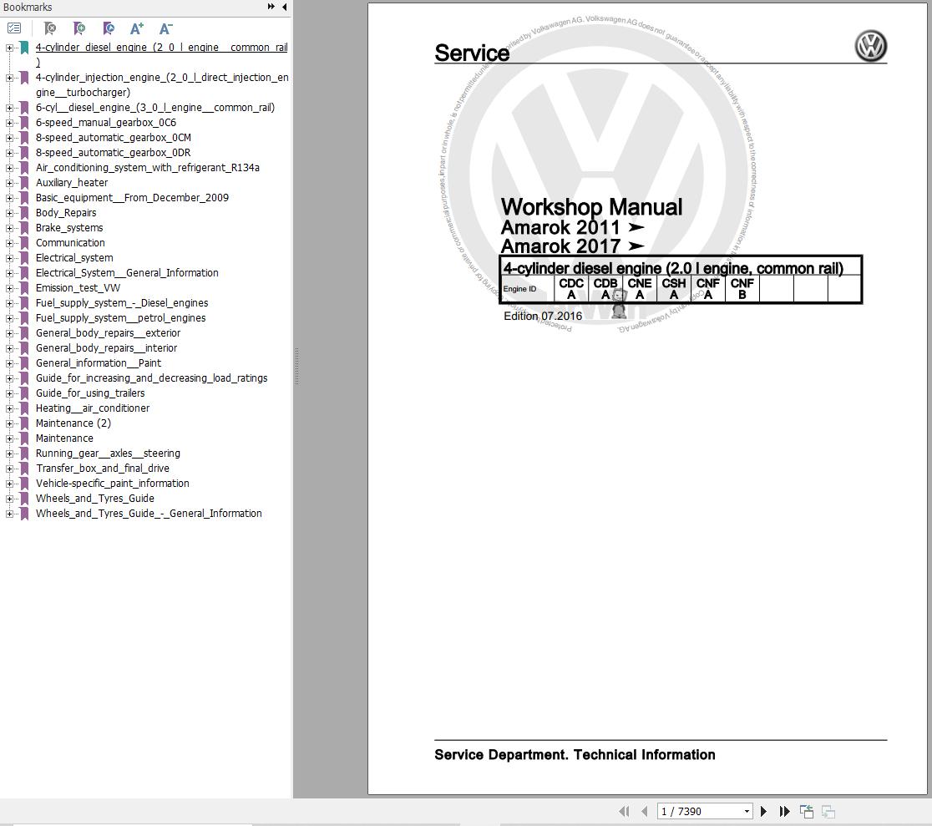Expand the Communication bookmark

9,242
